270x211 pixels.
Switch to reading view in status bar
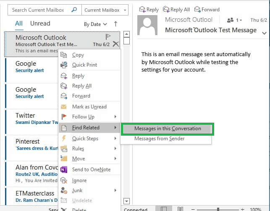point(180,209)
